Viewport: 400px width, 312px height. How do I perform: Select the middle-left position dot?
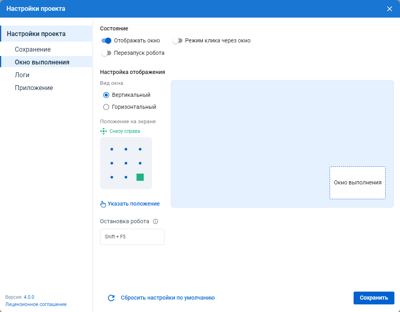coord(112,163)
